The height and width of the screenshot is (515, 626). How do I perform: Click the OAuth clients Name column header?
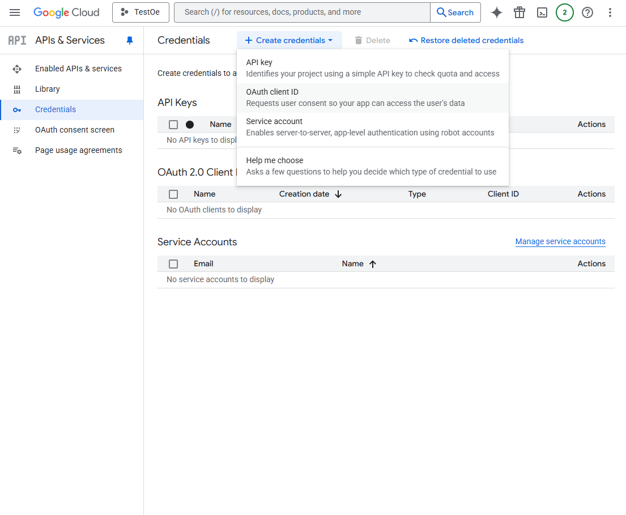click(205, 194)
